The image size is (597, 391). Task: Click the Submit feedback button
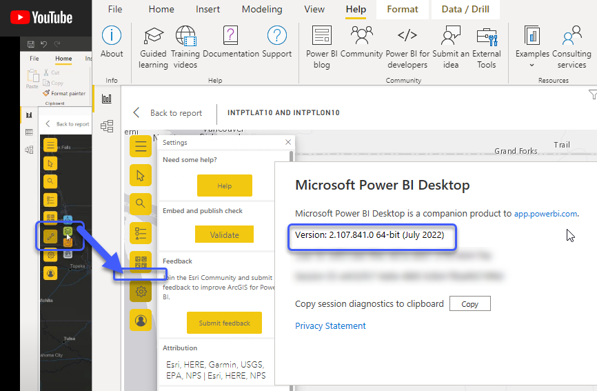pos(224,323)
